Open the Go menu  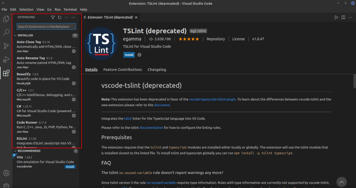click(x=49, y=10)
